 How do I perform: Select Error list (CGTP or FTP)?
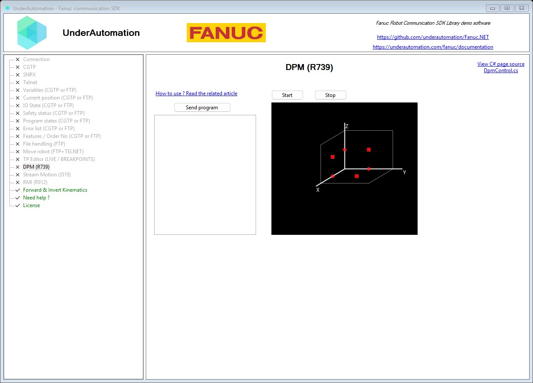[x=49, y=129]
